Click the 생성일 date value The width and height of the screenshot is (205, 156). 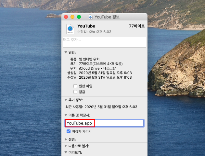(105, 73)
